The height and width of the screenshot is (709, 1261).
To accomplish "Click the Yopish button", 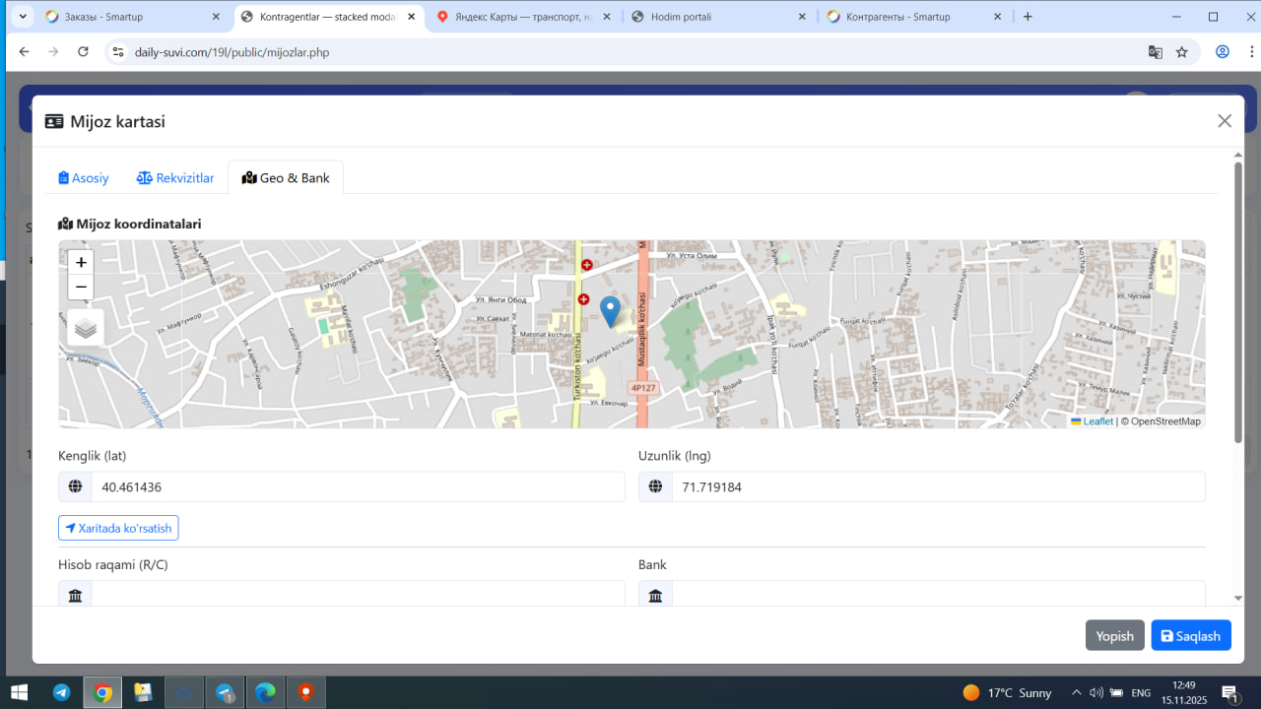I will click(x=1115, y=635).
